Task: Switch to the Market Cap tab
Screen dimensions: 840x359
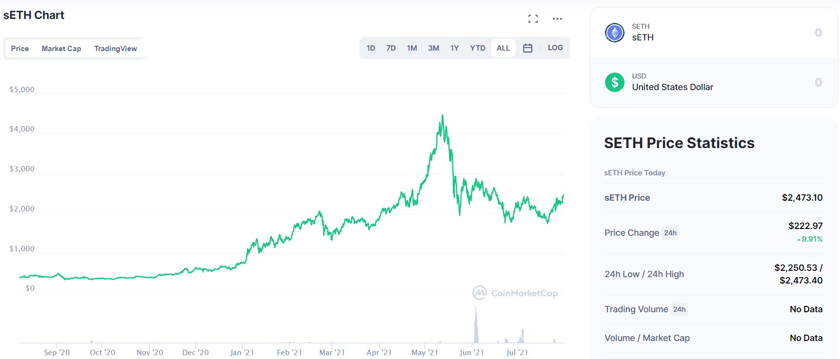Action: click(61, 49)
